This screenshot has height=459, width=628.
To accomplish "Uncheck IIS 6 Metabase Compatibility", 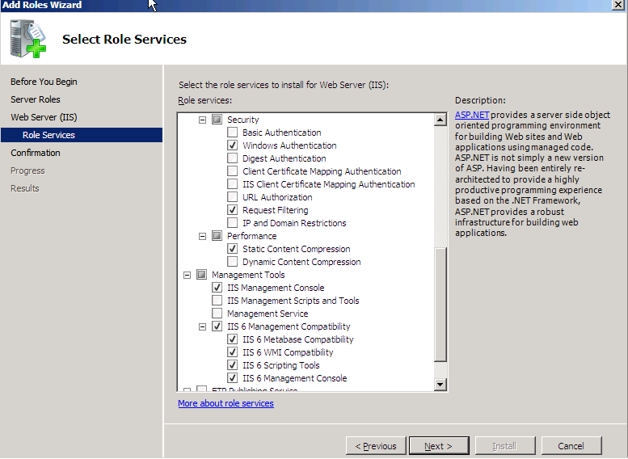I will 232,339.
